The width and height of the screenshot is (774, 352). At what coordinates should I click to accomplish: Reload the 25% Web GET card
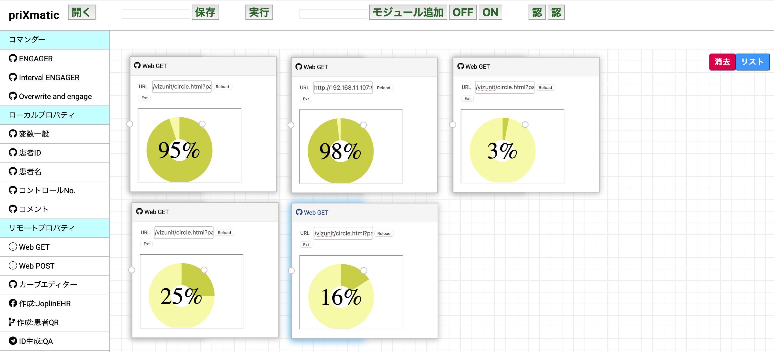tap(224, 233)
